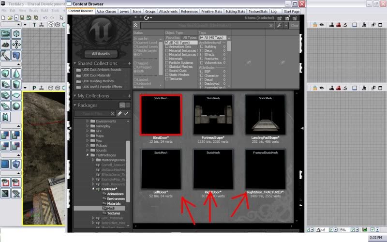
Task: Check the Materials object type filter
Action: 167,59
